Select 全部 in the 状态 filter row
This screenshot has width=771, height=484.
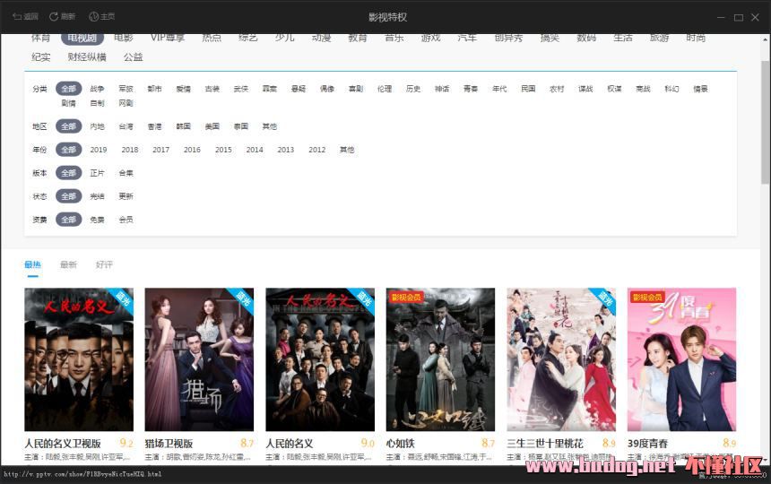(x=68, y=196)
